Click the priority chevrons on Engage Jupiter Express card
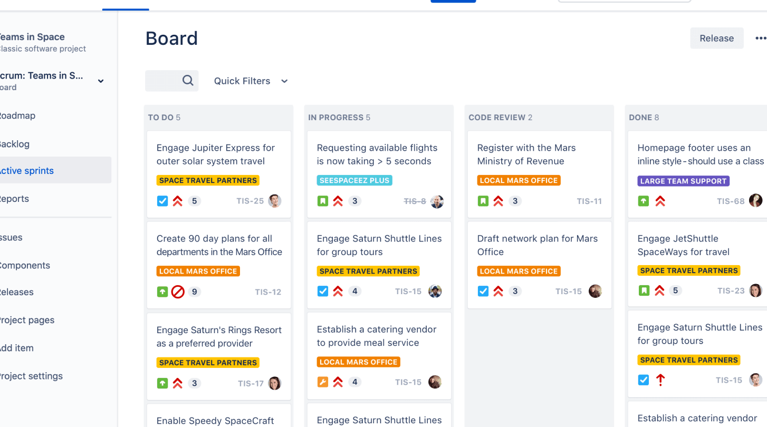This screenshot has height=427, width=767. 178,201
